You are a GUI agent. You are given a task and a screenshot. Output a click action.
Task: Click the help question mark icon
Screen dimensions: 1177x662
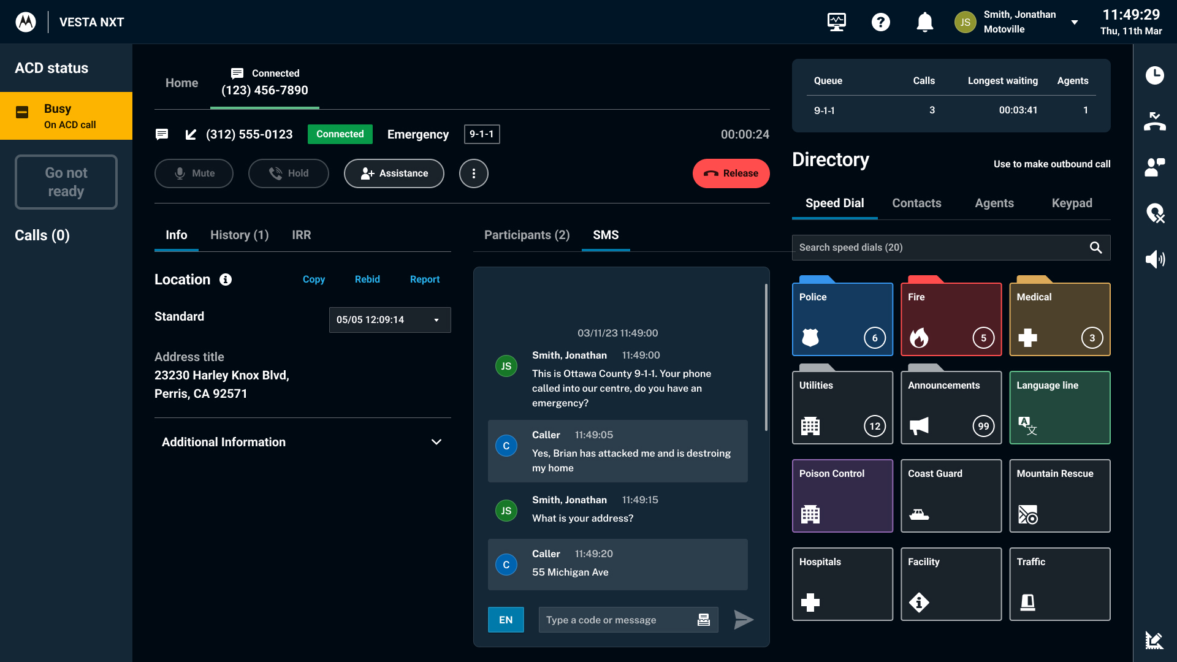click(881, 21)
